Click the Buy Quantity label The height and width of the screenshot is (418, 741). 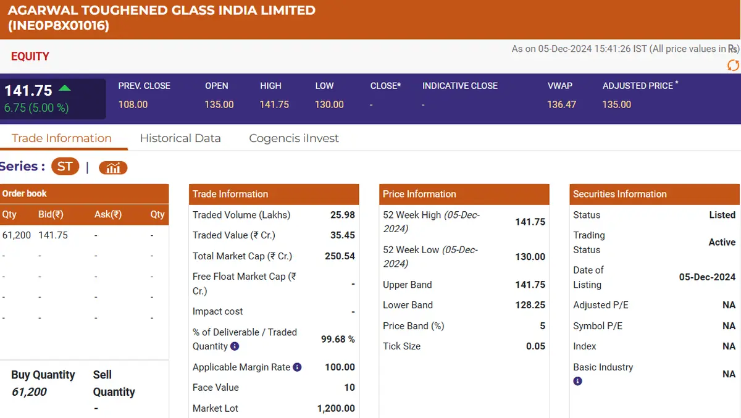(43, 375)
